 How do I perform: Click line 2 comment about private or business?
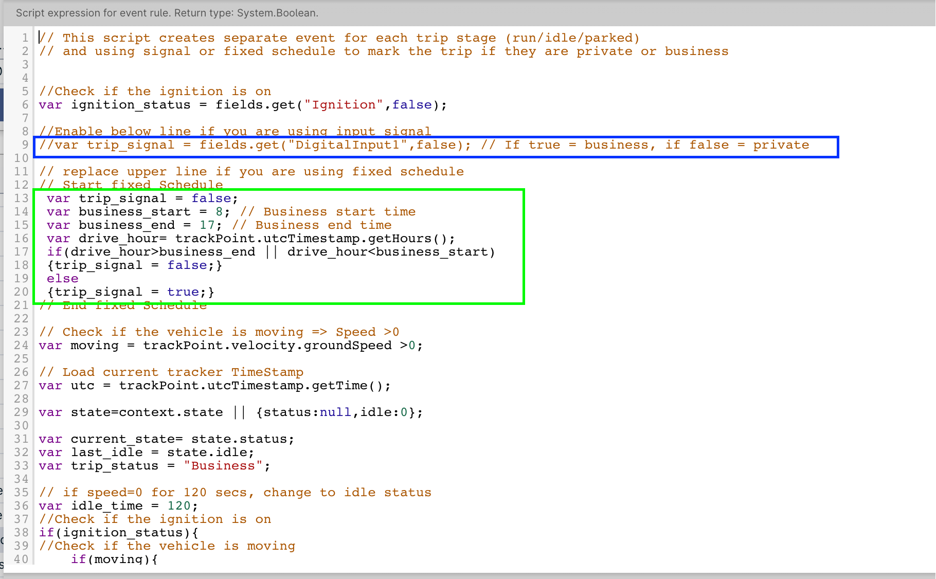[384, 51]
